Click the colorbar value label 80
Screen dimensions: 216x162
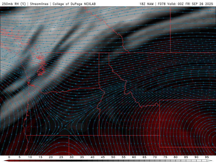click(175, 157)
